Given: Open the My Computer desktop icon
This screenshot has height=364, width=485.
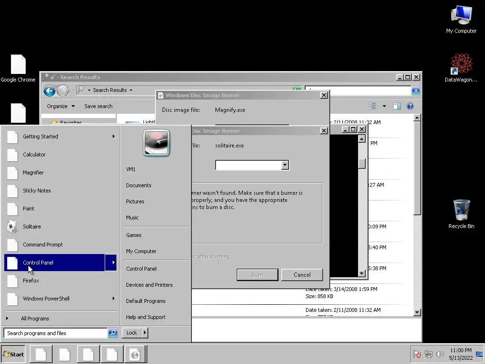Looking at the screenshot, I should pos(461,19).
